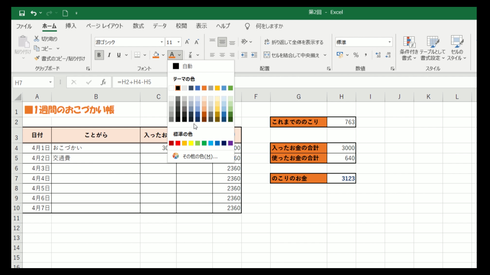Open Format as Table (テーブルとして書式設定)
Viewport: 490px width, 275px height.
point(433,48)
